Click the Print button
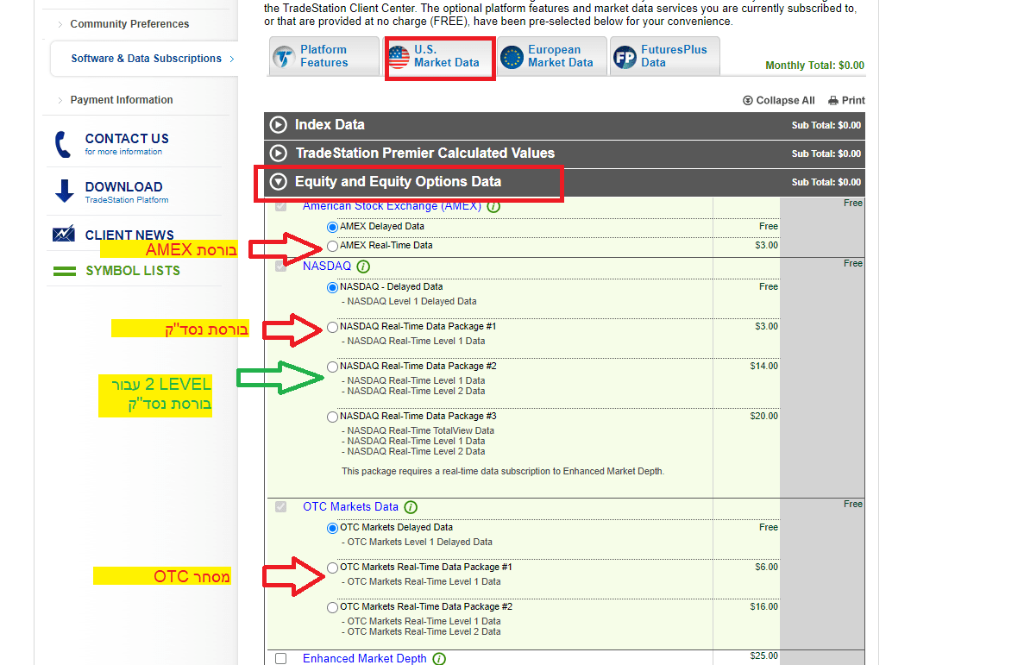This screenshot has height=665, width=1024. pyautogui.click(x=846, y=101)
